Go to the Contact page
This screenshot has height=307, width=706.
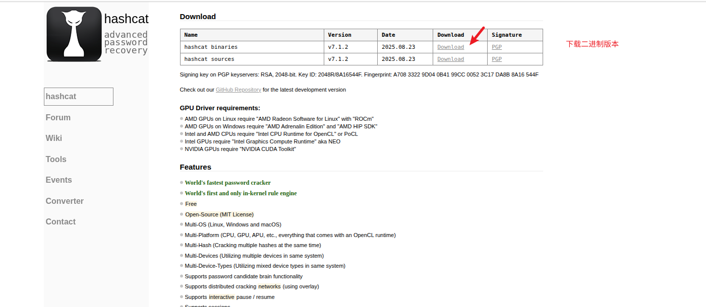tap(61, 222)
